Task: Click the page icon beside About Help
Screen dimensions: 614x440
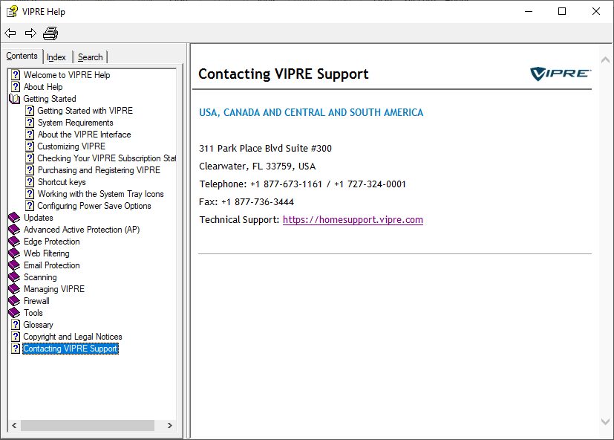Action: pyautogui.click(x=16, y=87)
